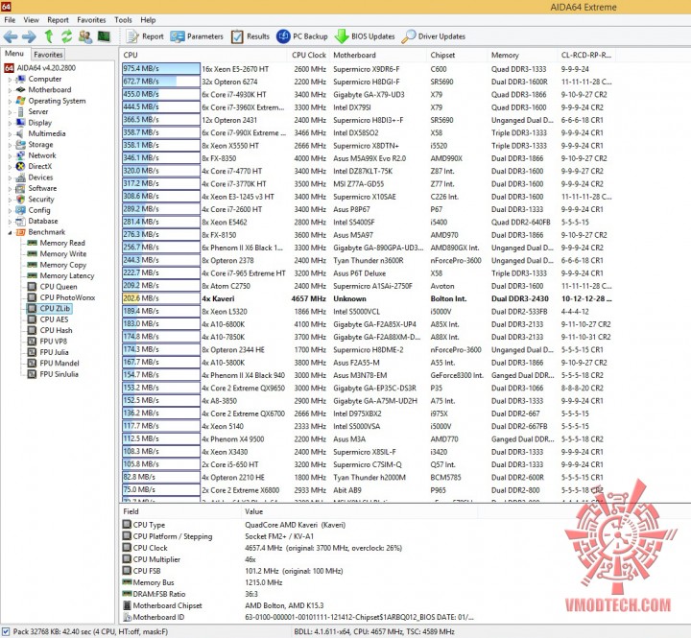Toggle the status bar Pack checkbox
This screenshot has width=691, height=638.
6,632
